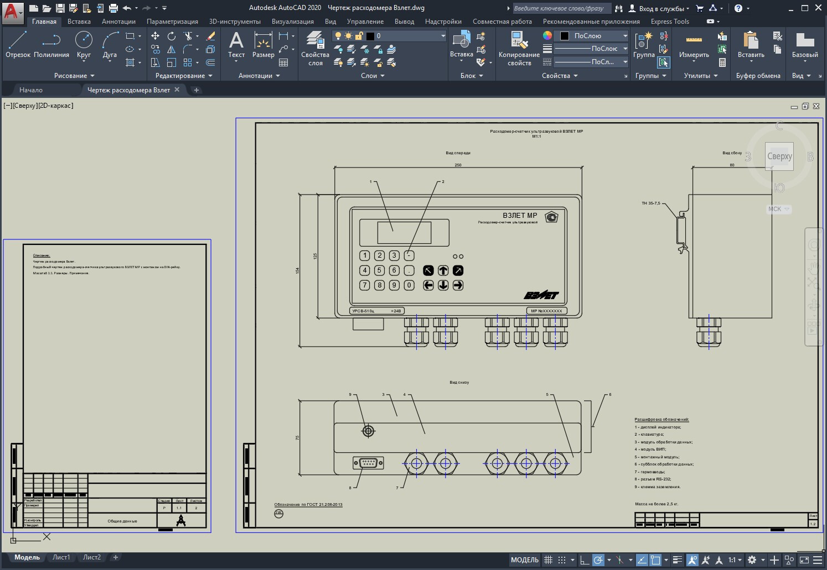Toggle lineweight display in the status bar

coord(678,560)
